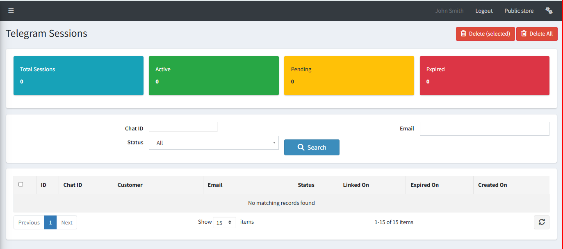The image size is (563, 249).
Task: Tick the select-all checkbox in table header
Action: click(x=21, y=184)
